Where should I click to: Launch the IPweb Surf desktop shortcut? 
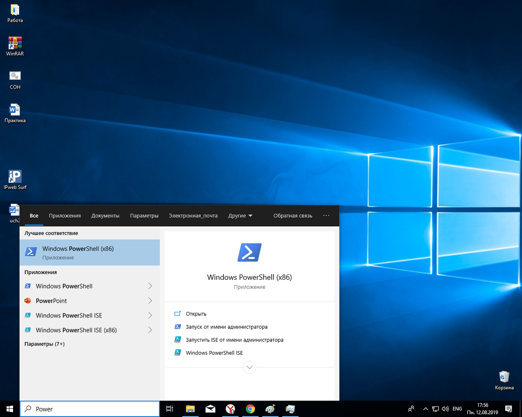[x=15, y=180]
